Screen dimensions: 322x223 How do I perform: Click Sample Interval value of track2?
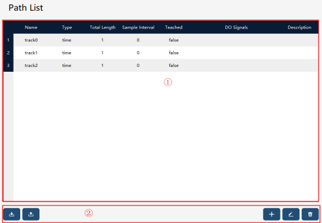point(138,65)
